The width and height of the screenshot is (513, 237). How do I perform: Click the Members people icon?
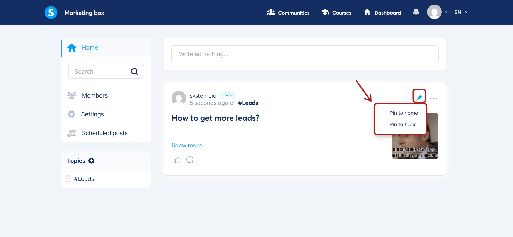[72, 95]
